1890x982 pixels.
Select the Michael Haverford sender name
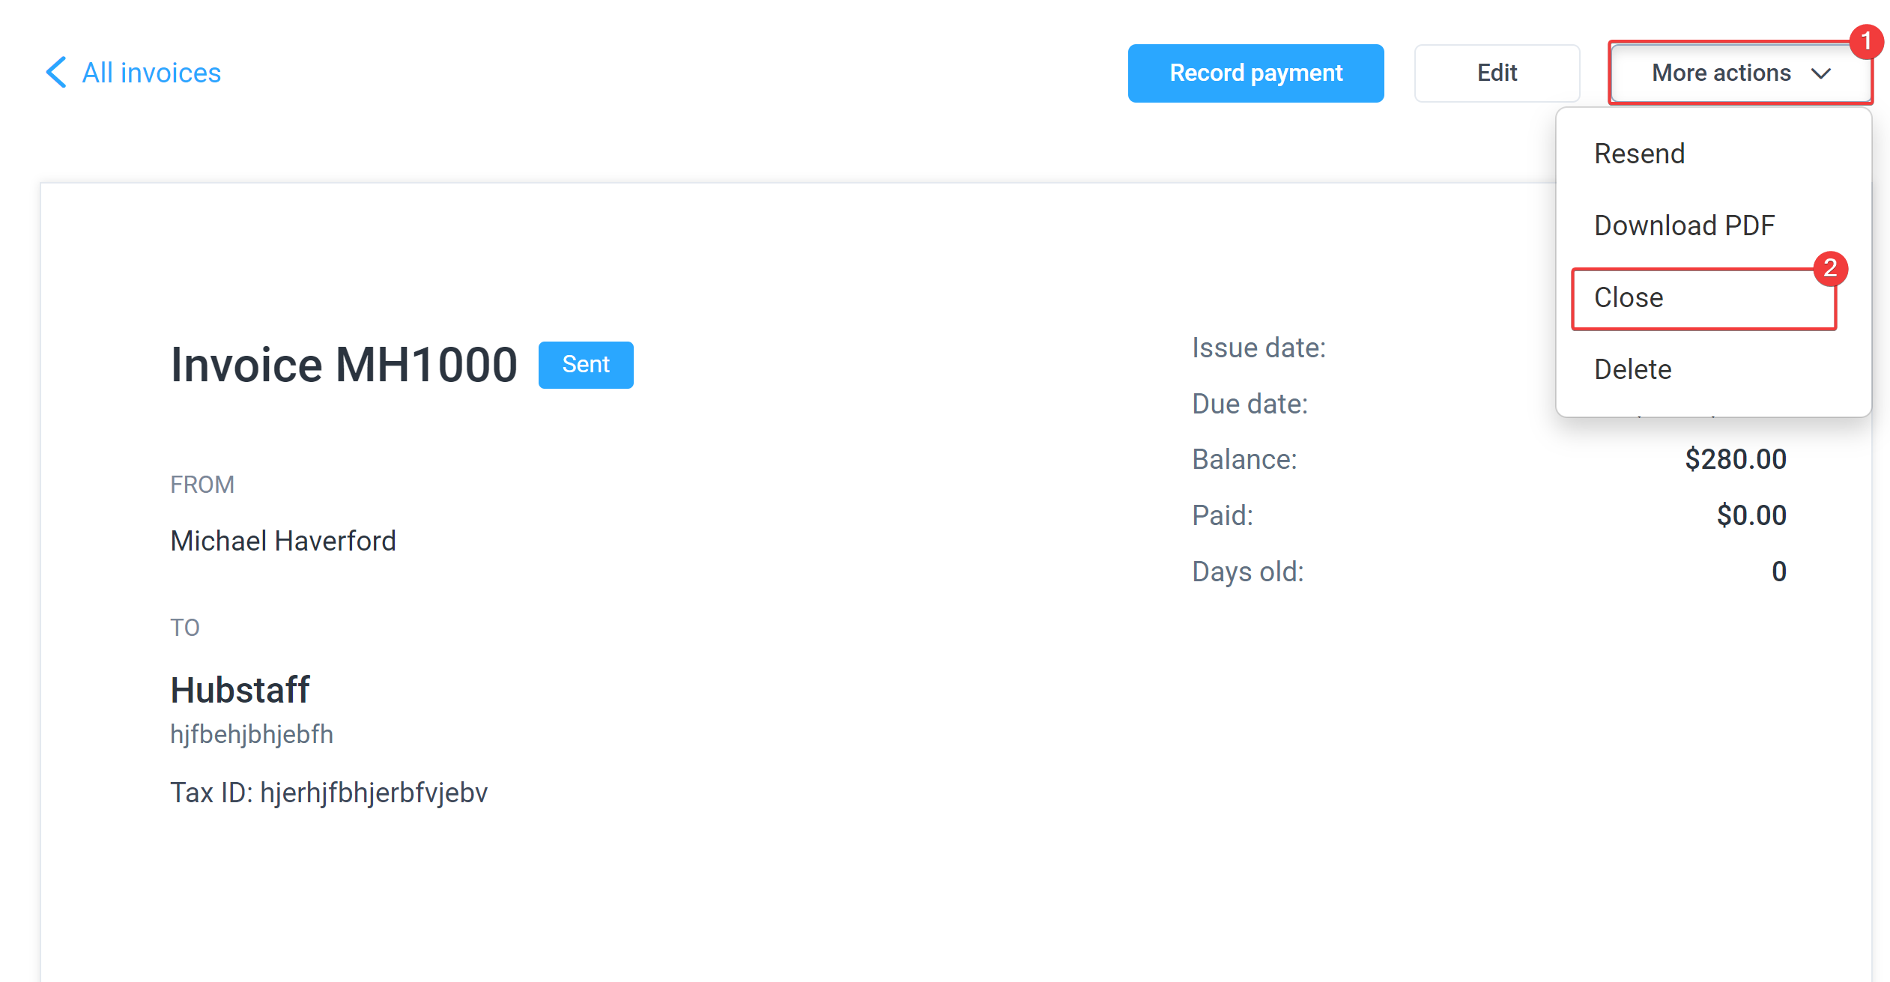point(283,541)
